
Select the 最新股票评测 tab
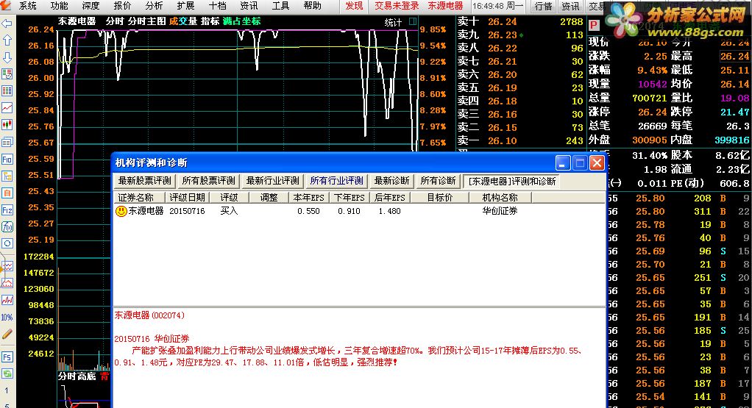[145, 181]
